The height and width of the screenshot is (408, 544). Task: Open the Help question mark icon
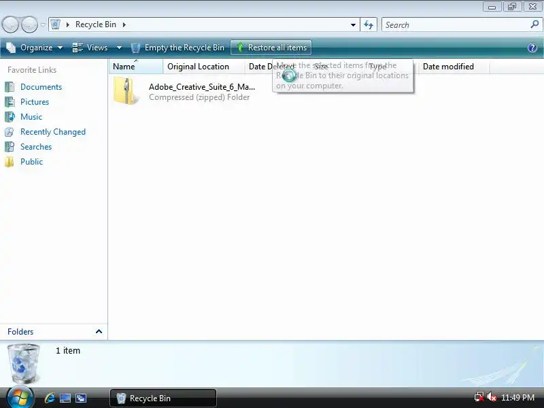(x=532, y=48)
